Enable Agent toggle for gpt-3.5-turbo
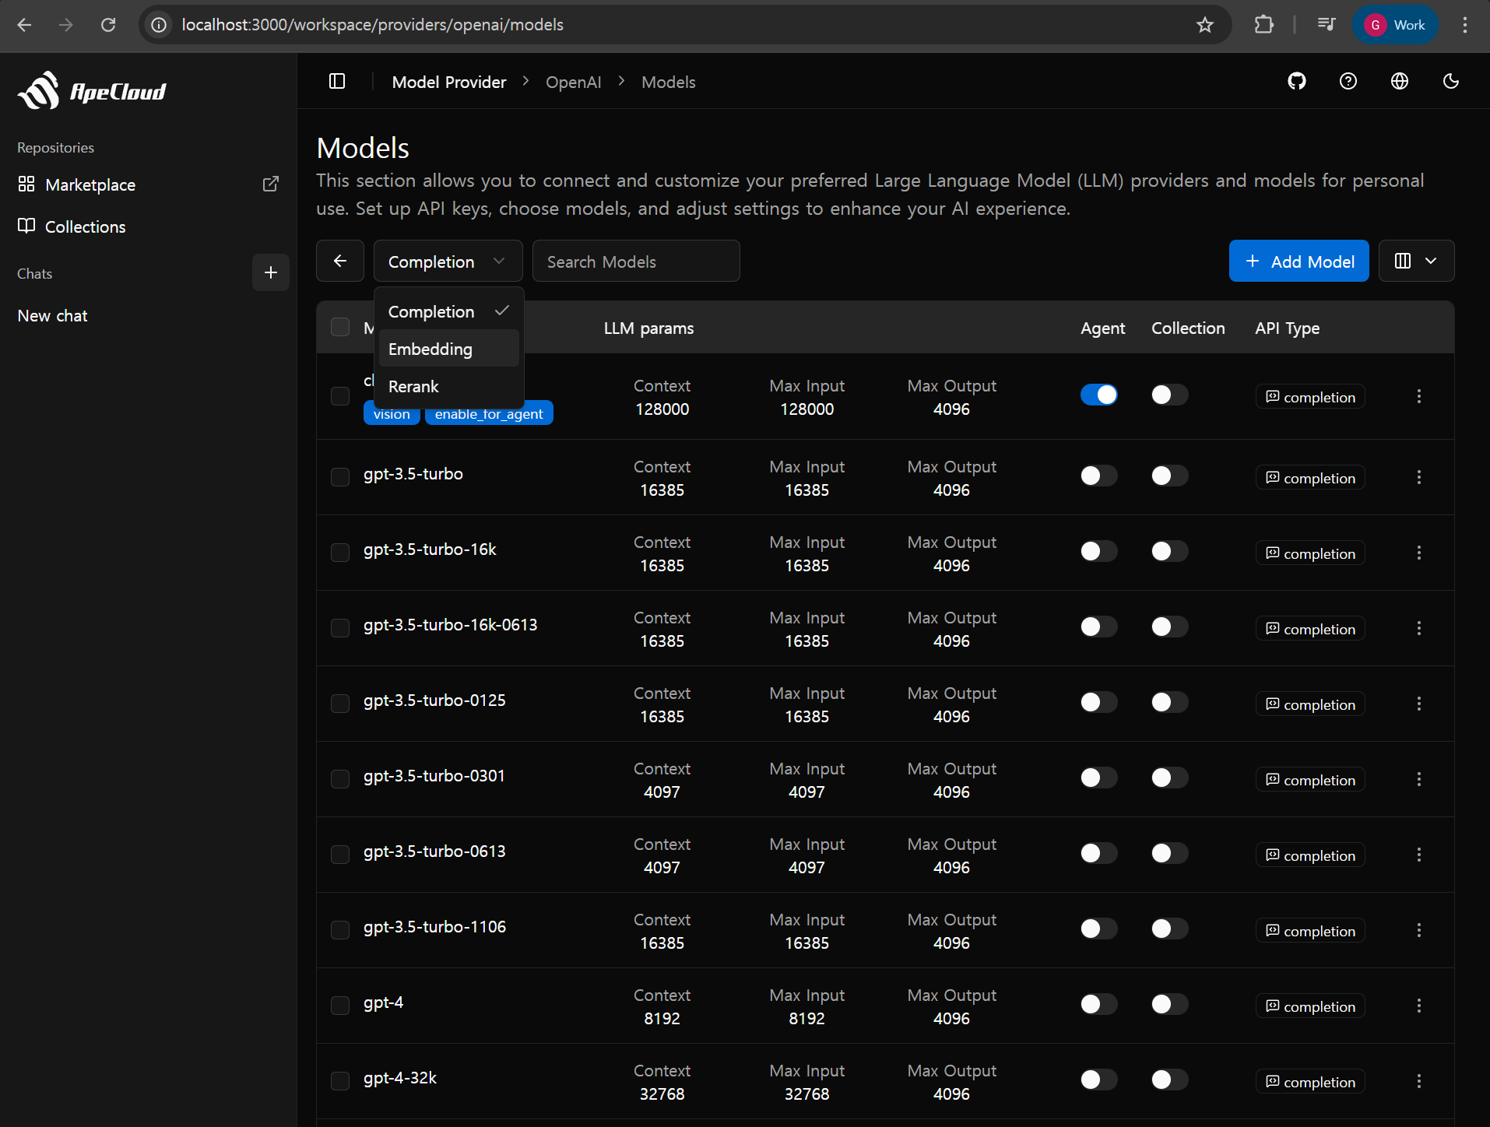 pyautogui.click(x=1098, y=476)
